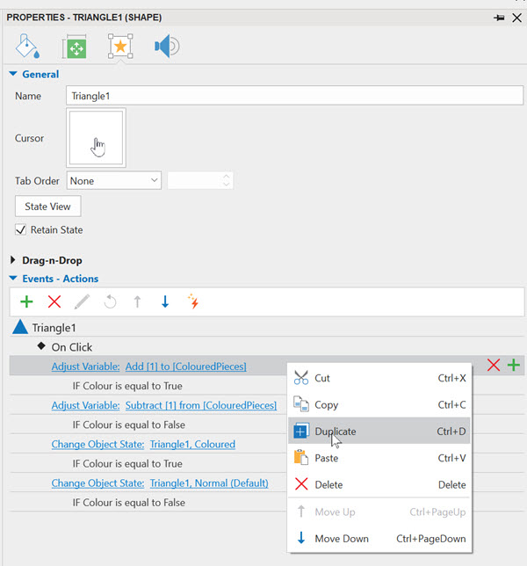Open Subtract [1] from [ColouredPieces] link
527x566 pixels.
[x=201, y=405]
